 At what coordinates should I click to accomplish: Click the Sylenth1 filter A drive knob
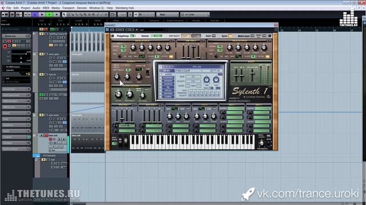[x=138, y=76]
